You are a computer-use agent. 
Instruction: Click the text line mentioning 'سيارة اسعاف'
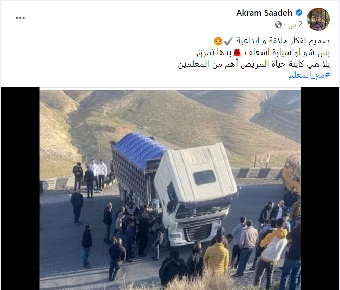pyautogui.click(x=263, y=52)
